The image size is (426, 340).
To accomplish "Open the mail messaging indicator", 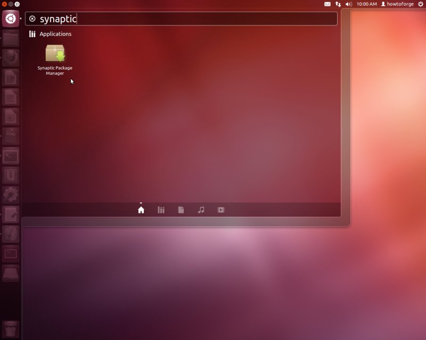I will pos(327,4).
